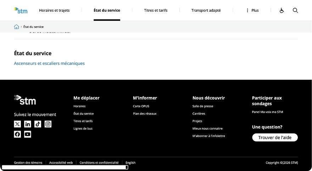Open Lignes de bus link
The width and height of the screenshot is (312, 171).
point(83,129)
